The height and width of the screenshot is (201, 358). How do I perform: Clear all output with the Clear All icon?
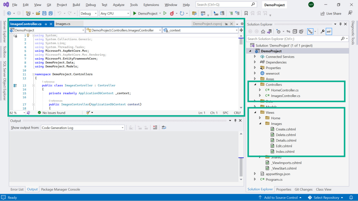click(x=155, y=127)
